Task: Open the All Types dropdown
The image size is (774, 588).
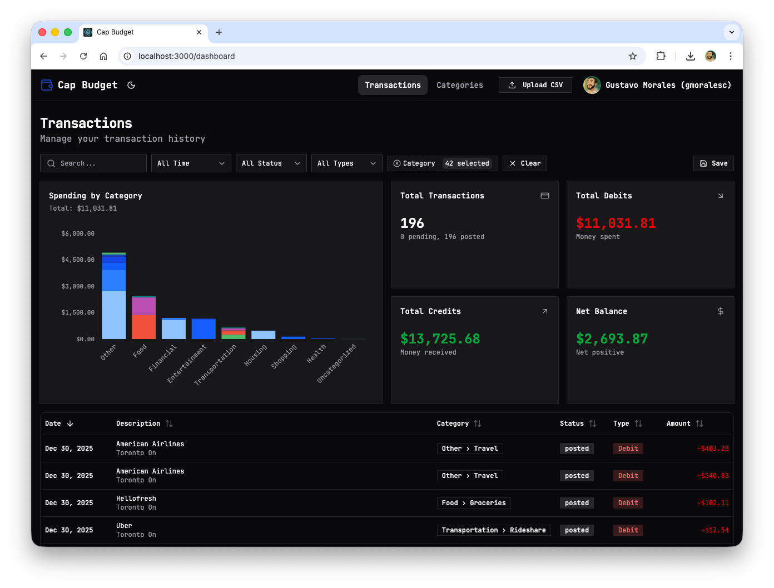Action: pos(346,163)
